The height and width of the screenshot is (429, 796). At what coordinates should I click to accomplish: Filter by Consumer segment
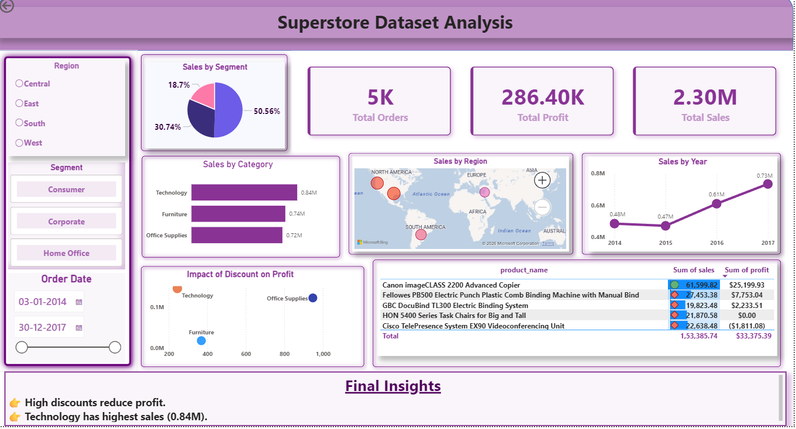point(67,189)
